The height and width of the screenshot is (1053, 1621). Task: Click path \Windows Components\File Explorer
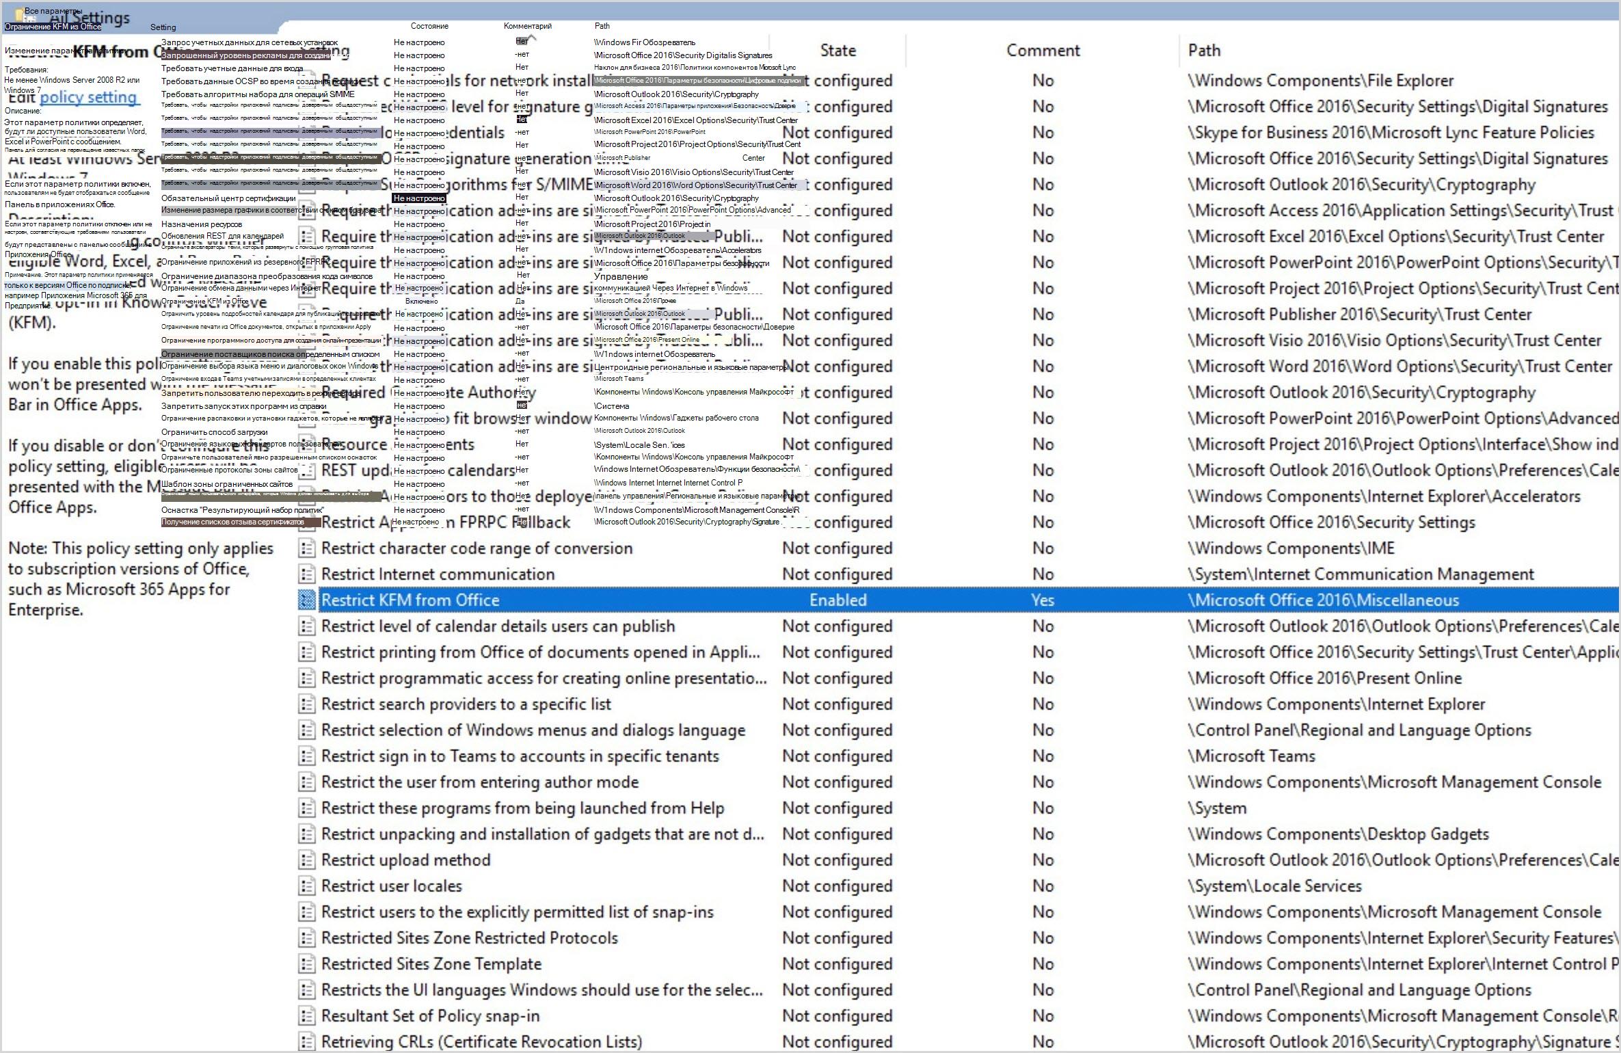pyautogui.click(x=1320, y=81)
